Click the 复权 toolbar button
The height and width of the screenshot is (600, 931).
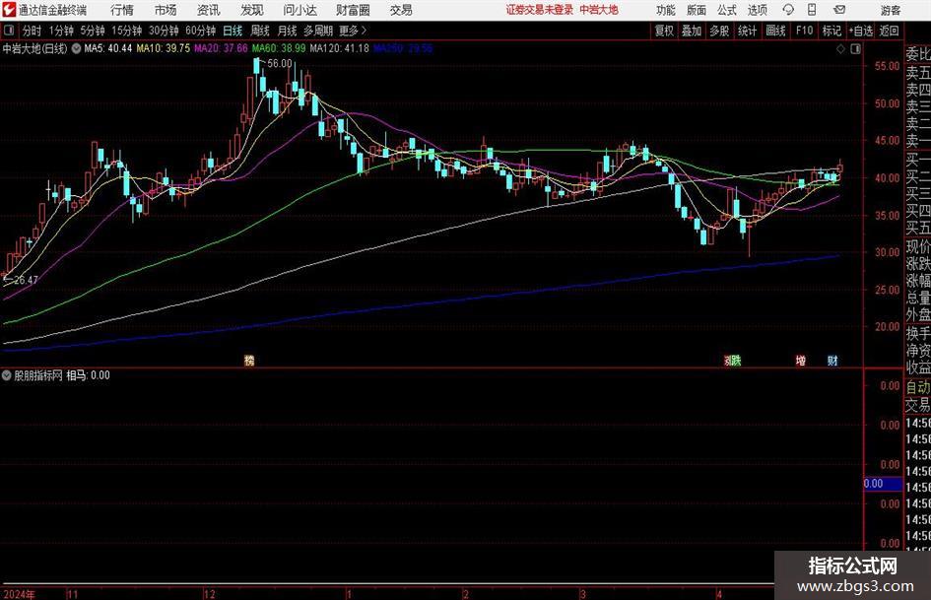coord(664,31)
